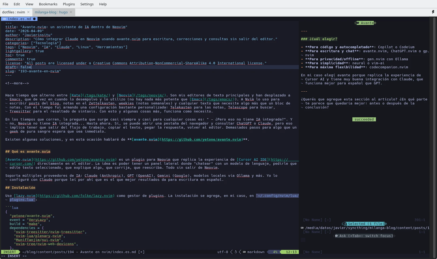Click the terminal's vertical scrollbar

(x=434, y=134)
